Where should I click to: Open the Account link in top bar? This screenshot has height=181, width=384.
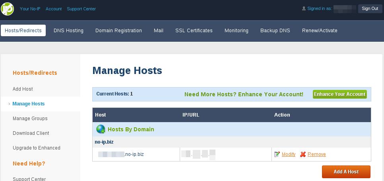[x=54, y=9]
